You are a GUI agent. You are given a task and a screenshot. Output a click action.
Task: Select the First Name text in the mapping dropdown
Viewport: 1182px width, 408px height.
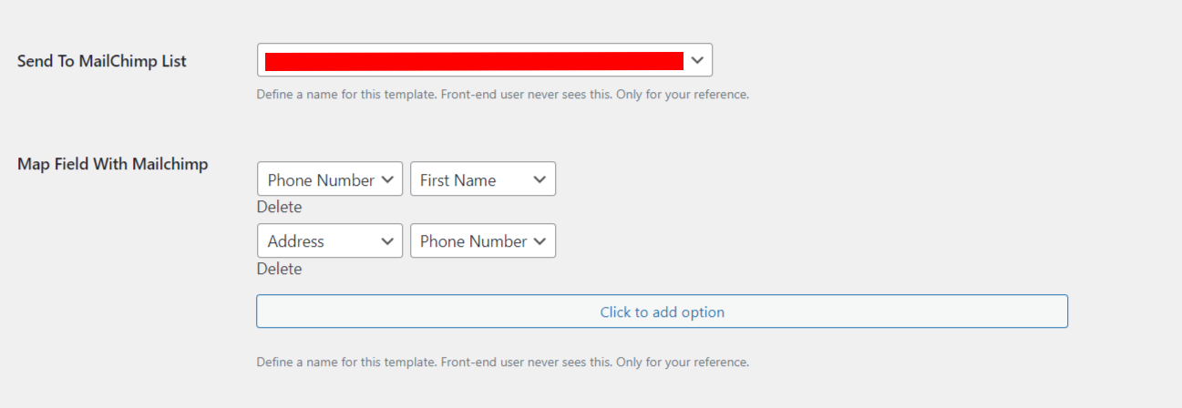coord(457,180)
